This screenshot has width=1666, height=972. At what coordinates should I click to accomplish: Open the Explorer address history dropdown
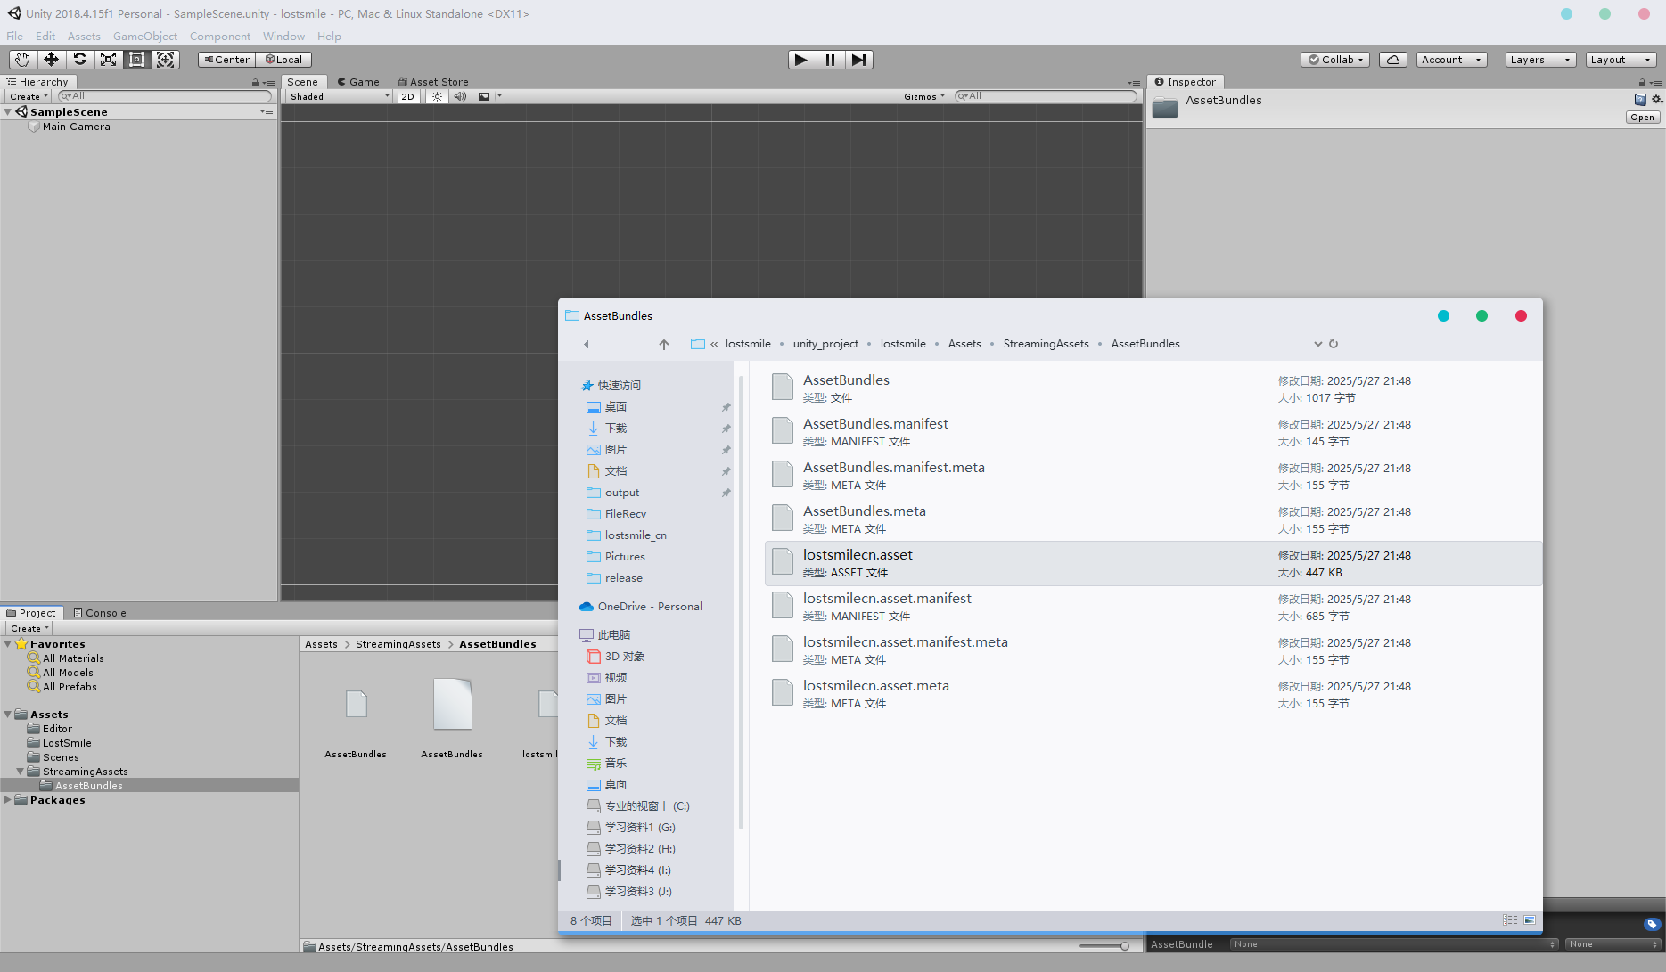1317,344
